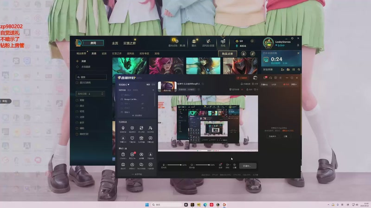Open the message icon with the red badge in 直播伴侣
Screen dimensions: 371x208
[265, 78]
